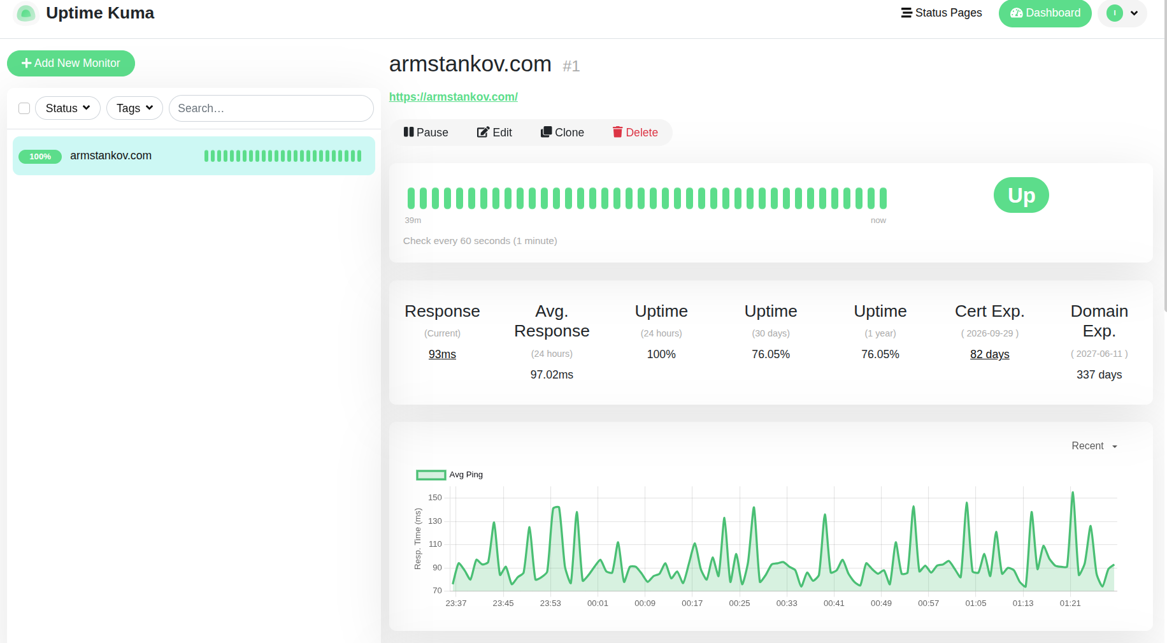The image size is (1167, 643).
Task: Select the armstankov.com monitor in the list
Action: click(x=194, y=156)
